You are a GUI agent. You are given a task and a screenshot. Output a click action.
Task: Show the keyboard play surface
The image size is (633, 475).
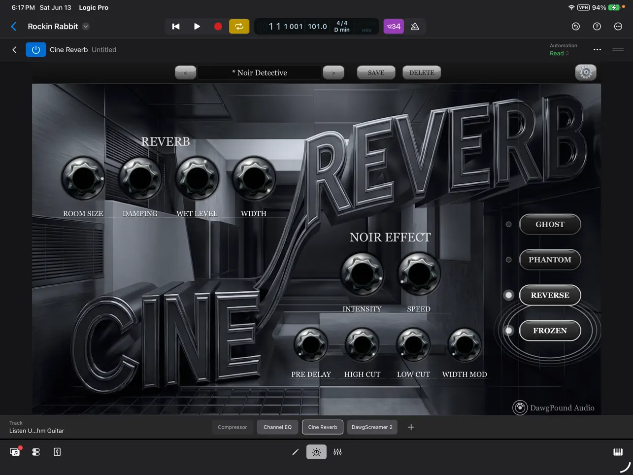[x=618, y=452]
